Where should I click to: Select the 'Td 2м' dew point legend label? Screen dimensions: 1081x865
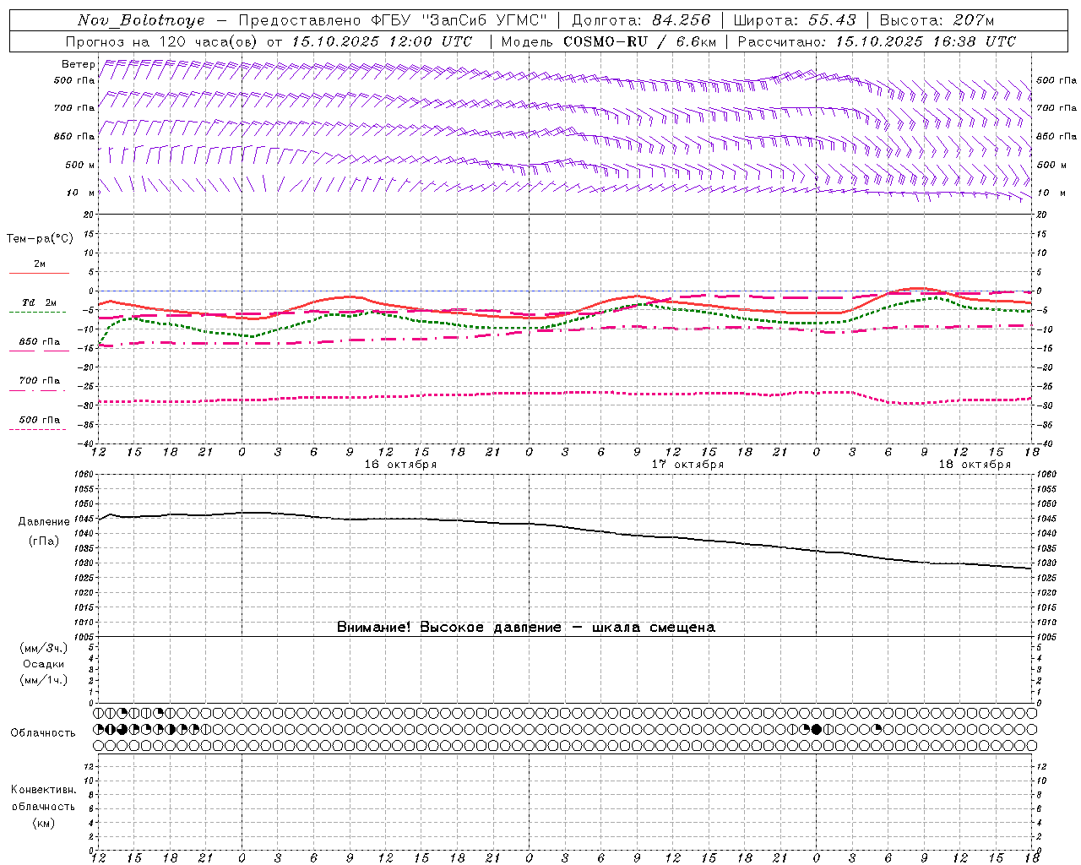(x=40, y=302)
